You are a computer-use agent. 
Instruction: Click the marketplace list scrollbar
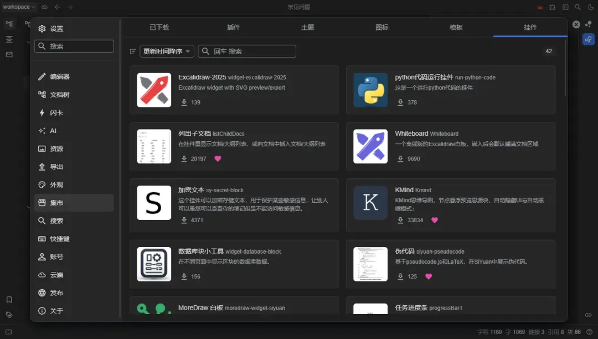tap(565, 68)
